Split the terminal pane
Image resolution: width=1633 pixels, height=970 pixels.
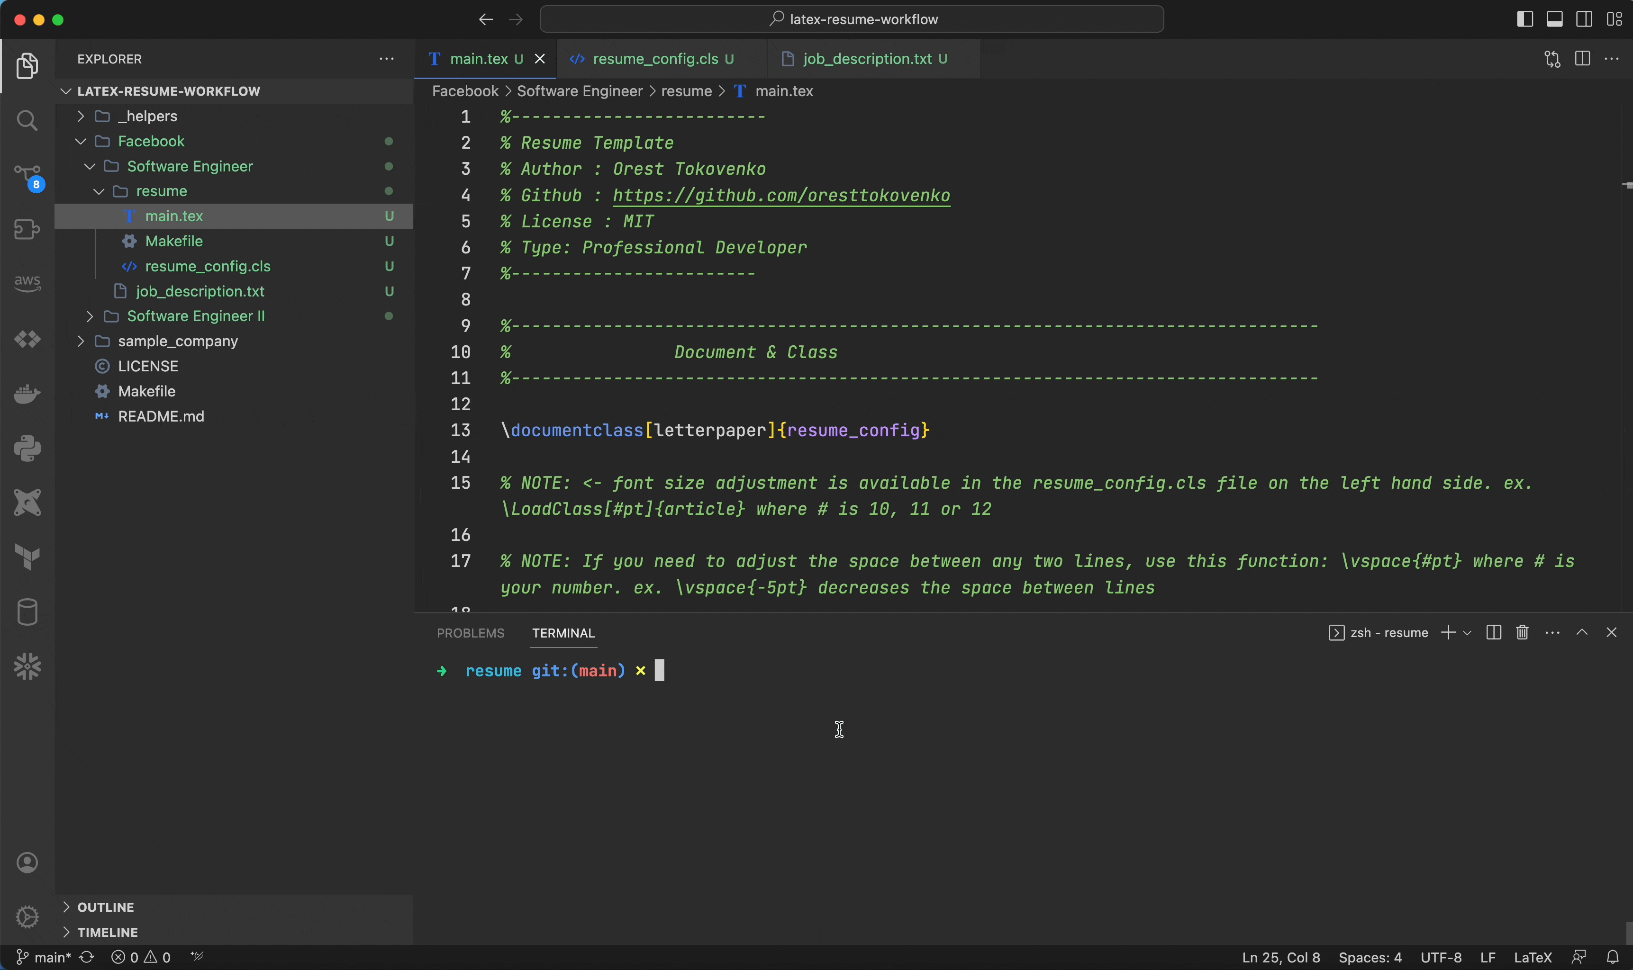click(1494, 632)
